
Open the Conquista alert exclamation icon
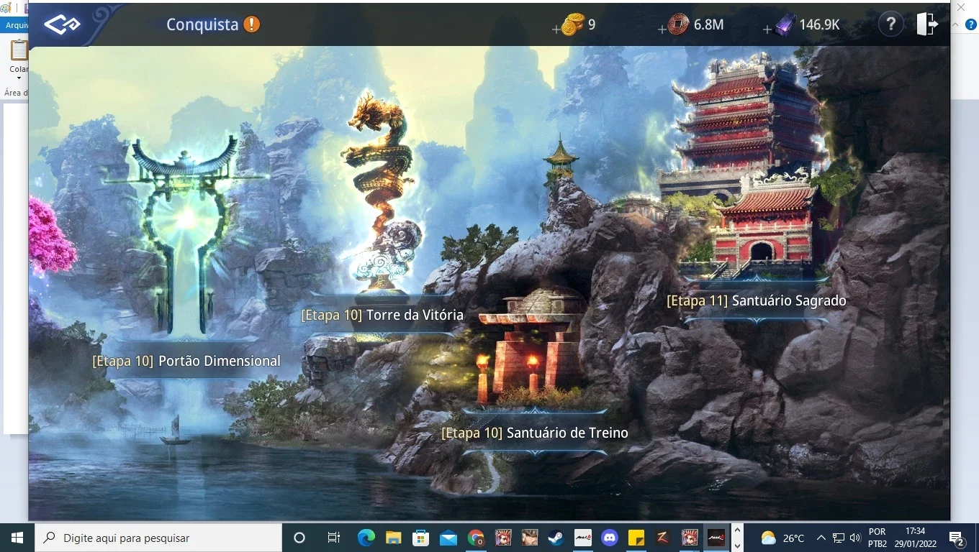251,24
